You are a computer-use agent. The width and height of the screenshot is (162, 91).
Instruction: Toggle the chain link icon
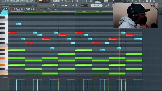coord(73,5)
